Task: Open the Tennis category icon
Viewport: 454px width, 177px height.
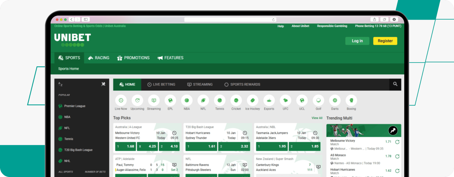Action: [220, 100]
